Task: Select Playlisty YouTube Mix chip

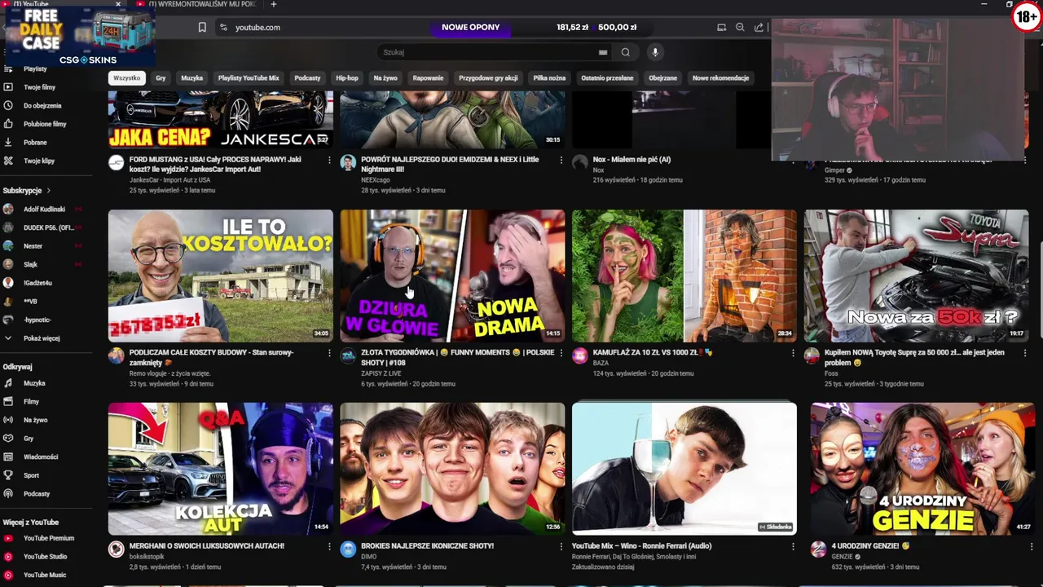Action: (x=249, y=78)
